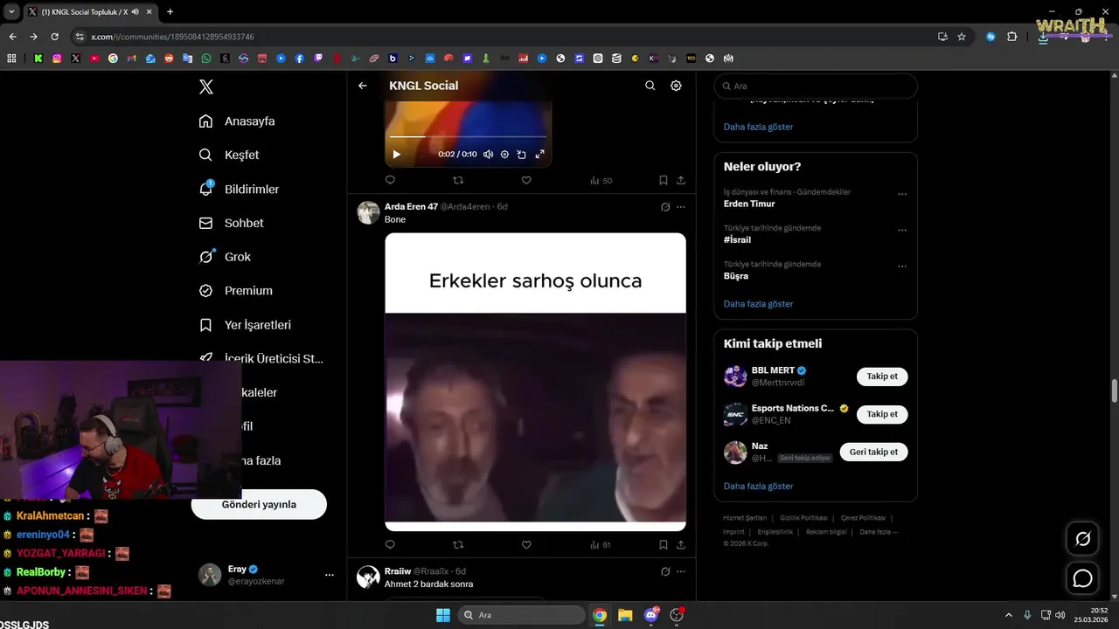Screen dimensions: 1119x629
Task: Open Erden Timur trending topic
Action: pos(749,204)
